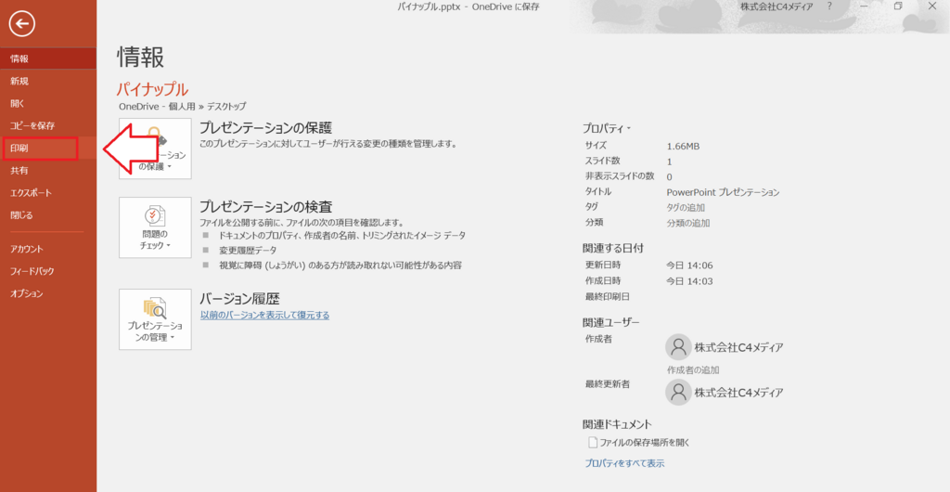Open オプション settings

tap(48, 294)
